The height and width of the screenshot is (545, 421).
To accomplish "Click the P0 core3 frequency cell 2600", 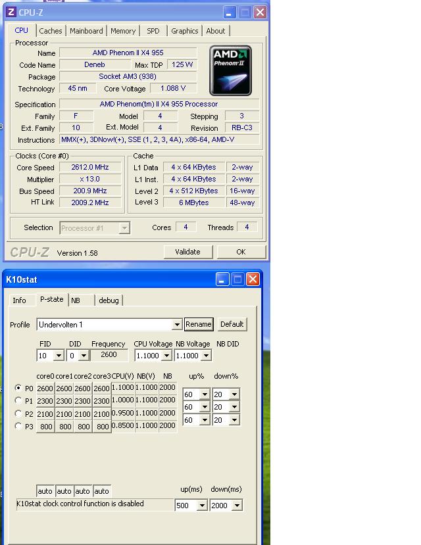I will [102, 389].
